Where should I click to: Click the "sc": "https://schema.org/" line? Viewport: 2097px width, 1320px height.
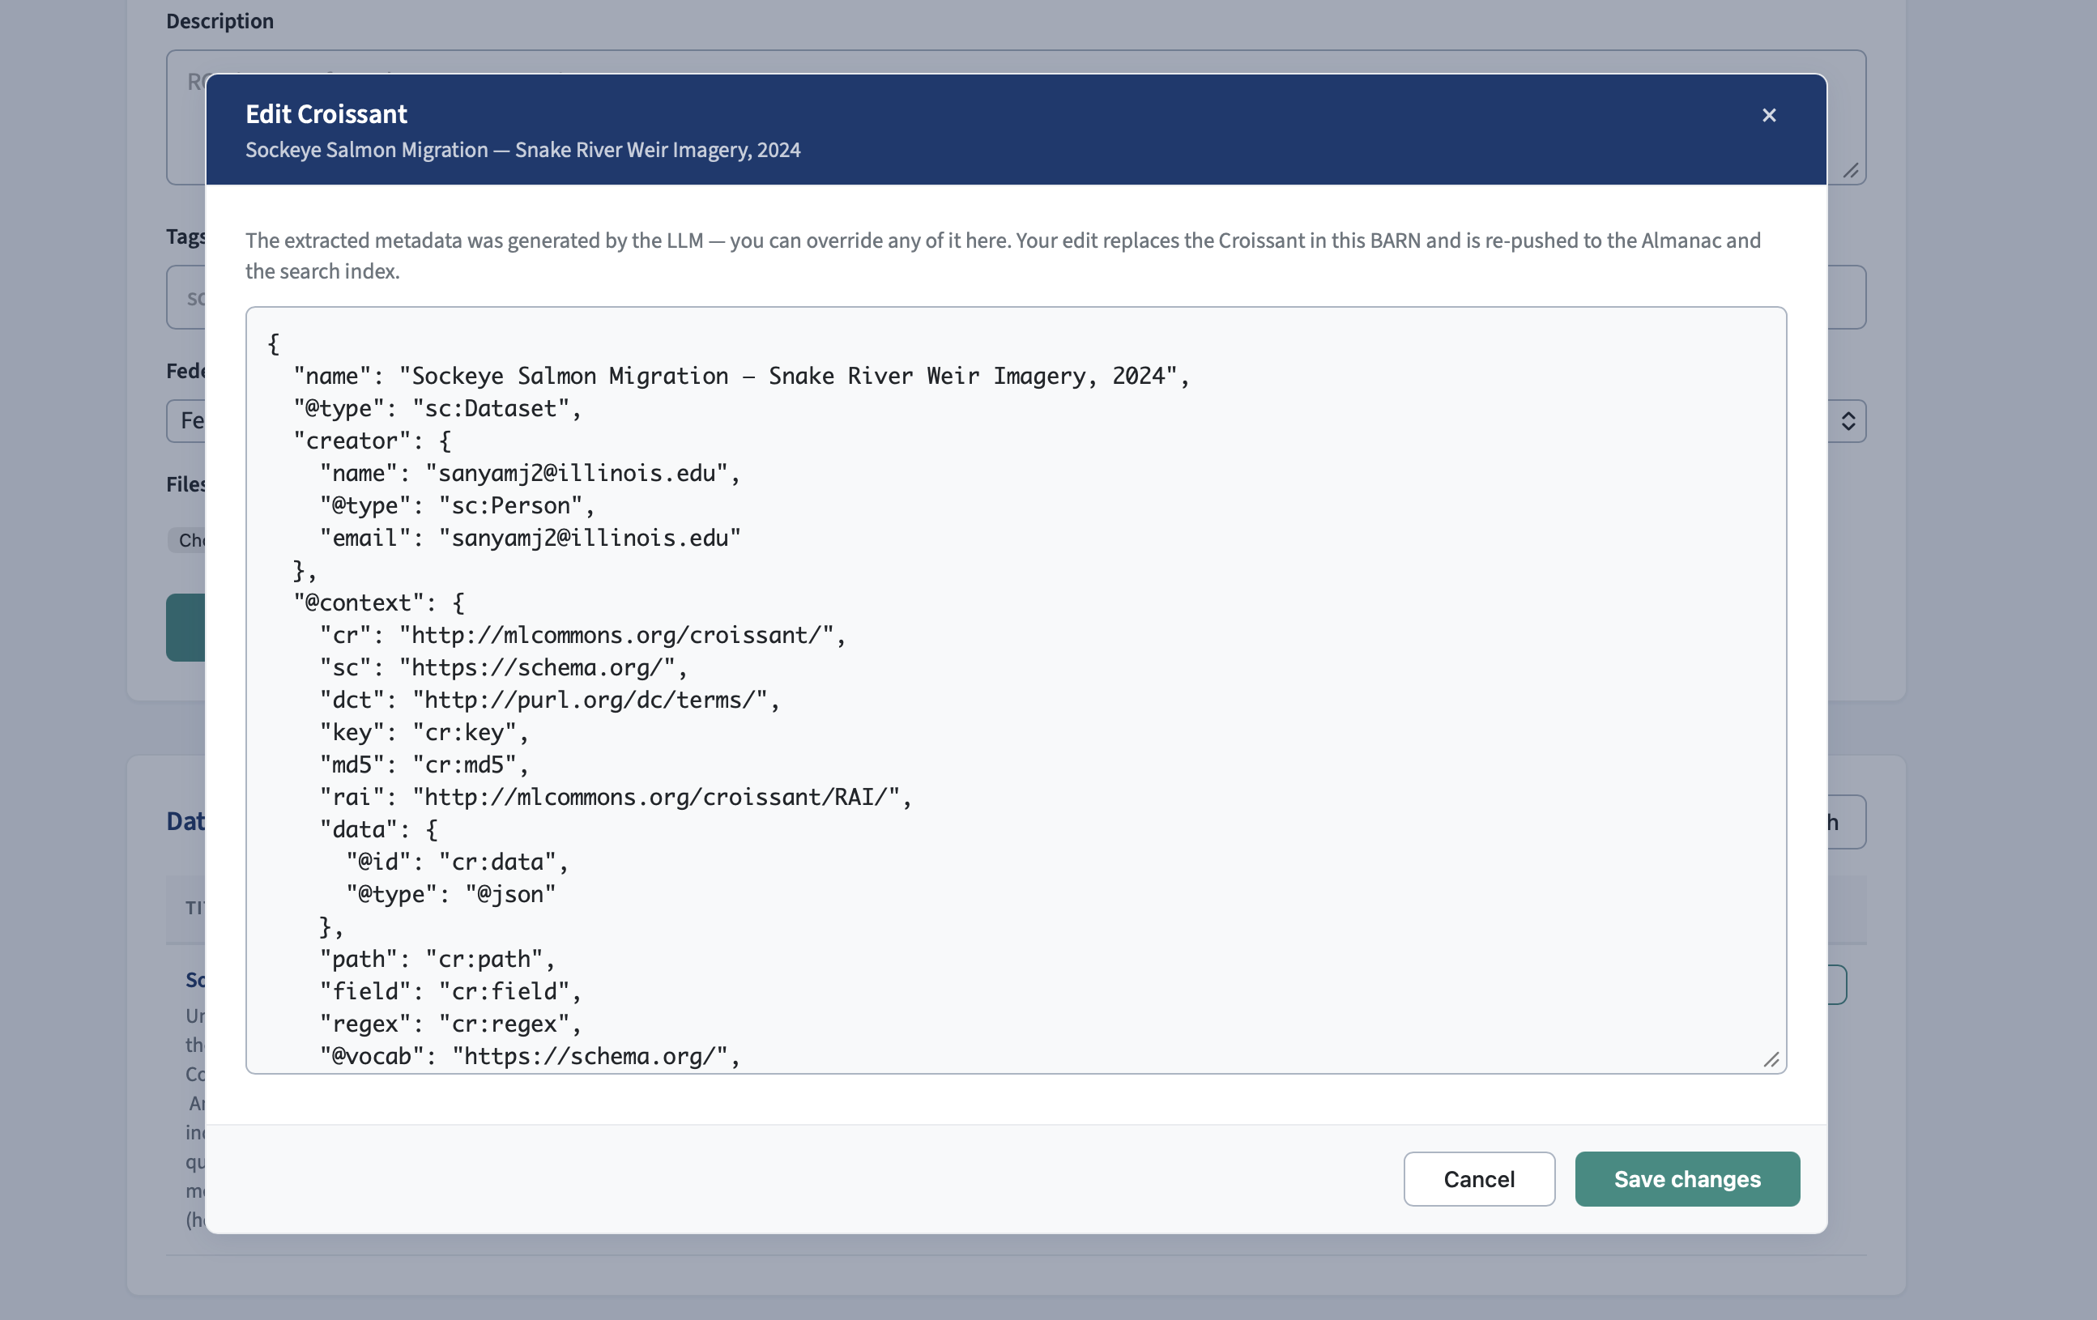click(503, 668)
